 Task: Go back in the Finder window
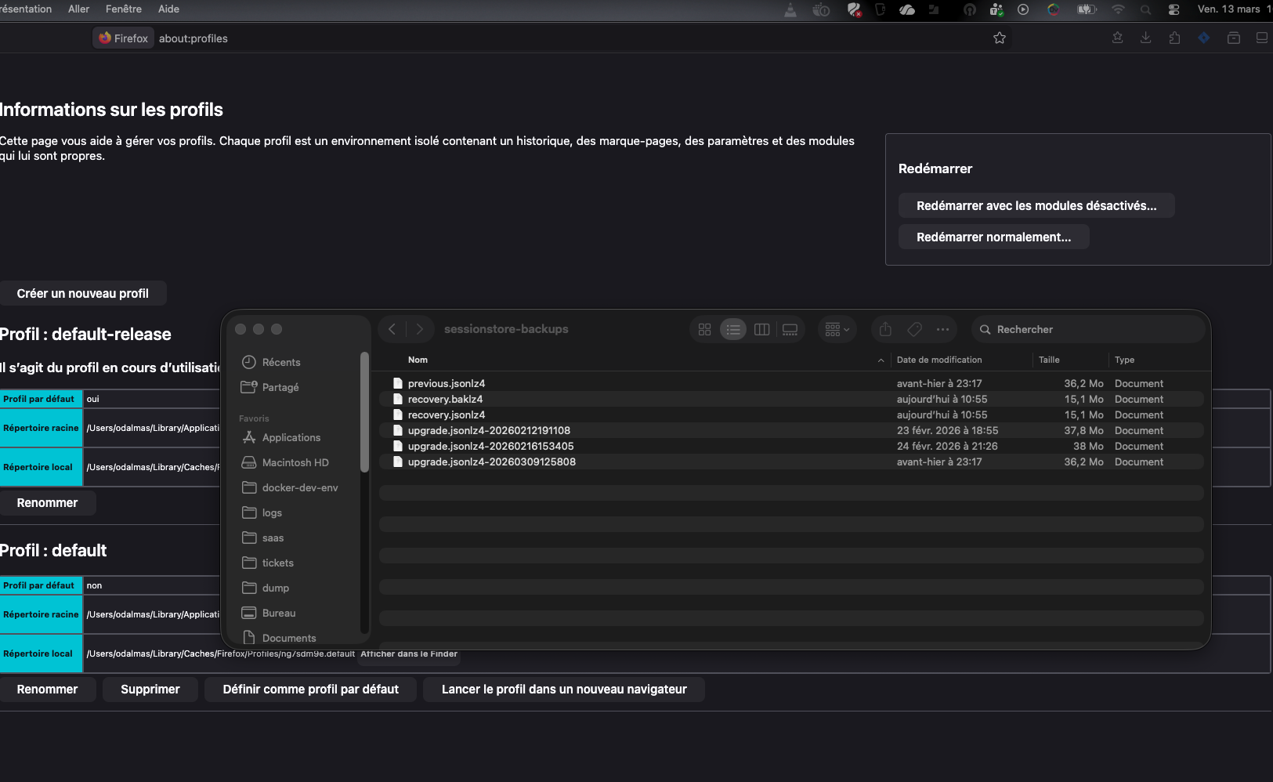[392, 329]
